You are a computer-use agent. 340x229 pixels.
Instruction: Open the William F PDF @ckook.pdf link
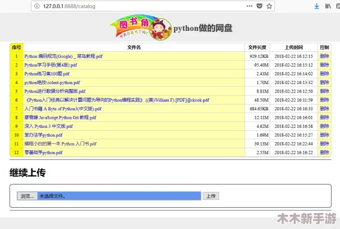click(x=117, y=100)
